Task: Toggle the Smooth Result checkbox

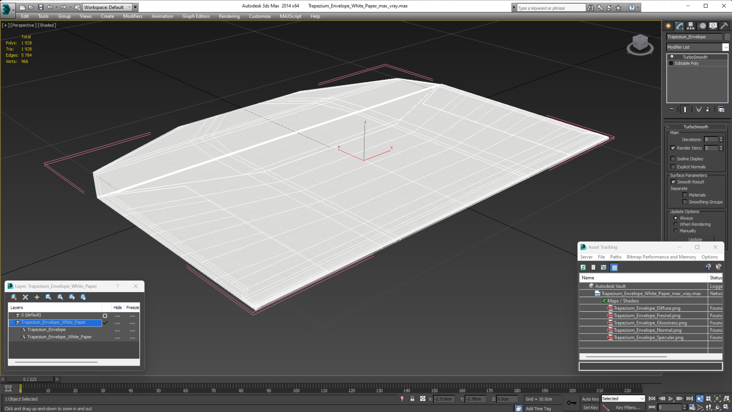Action: 673,182
